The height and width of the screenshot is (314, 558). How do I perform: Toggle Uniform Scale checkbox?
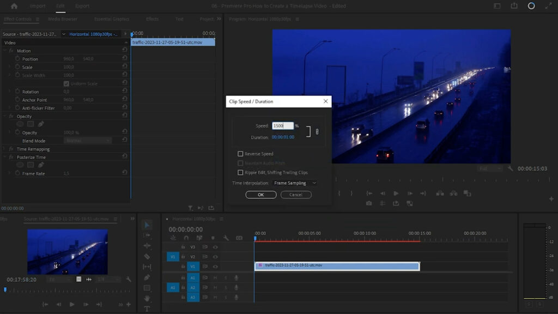[66, 83]
